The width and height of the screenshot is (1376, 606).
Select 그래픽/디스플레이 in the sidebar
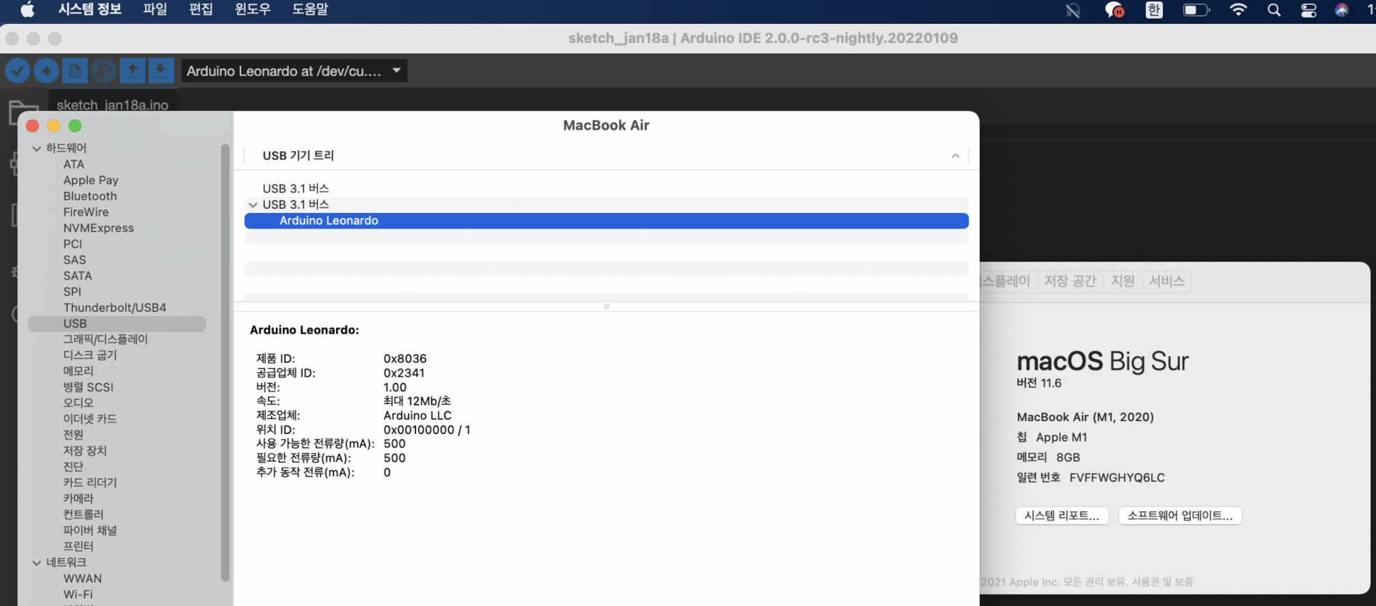click(x=105, y=339)
